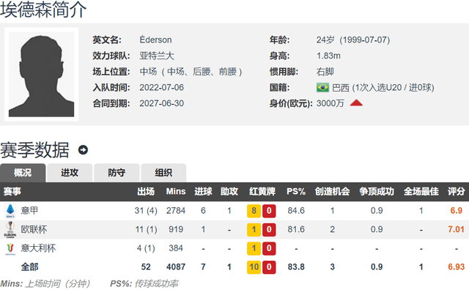
Task: Click English name Éderson
Action: pyautogui.click(x=155, y=40)
